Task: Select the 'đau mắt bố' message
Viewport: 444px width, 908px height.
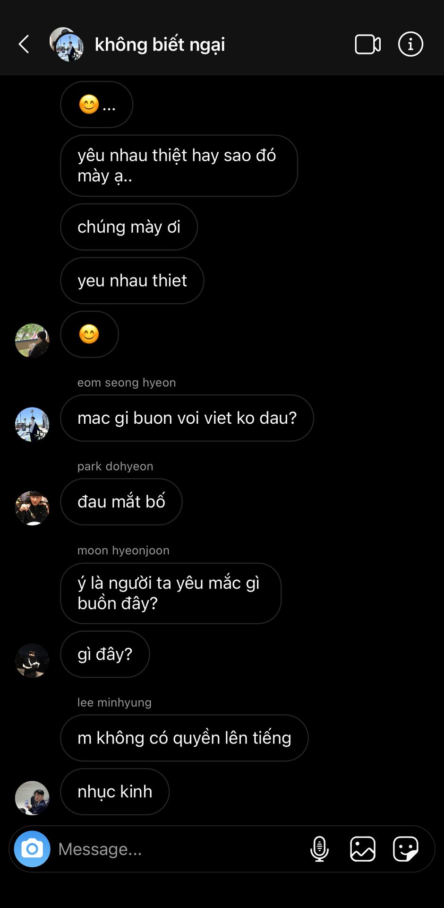Action: point(121,502)
